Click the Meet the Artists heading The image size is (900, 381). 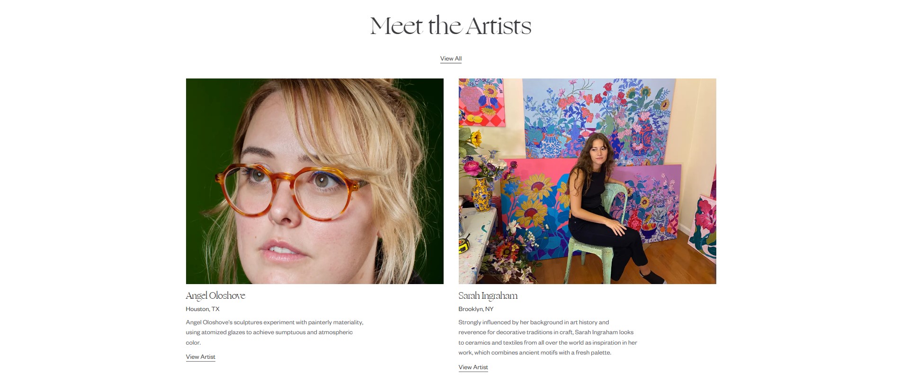(x=451, y=26)
